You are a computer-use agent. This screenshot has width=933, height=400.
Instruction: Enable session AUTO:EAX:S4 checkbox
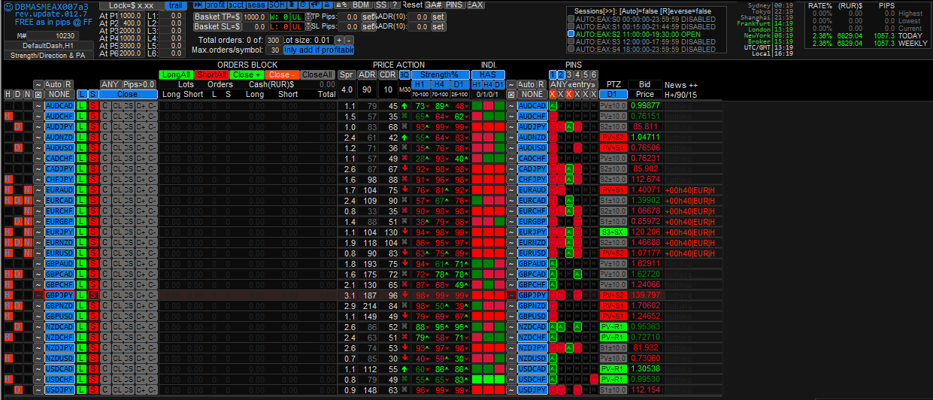[571, 50]
